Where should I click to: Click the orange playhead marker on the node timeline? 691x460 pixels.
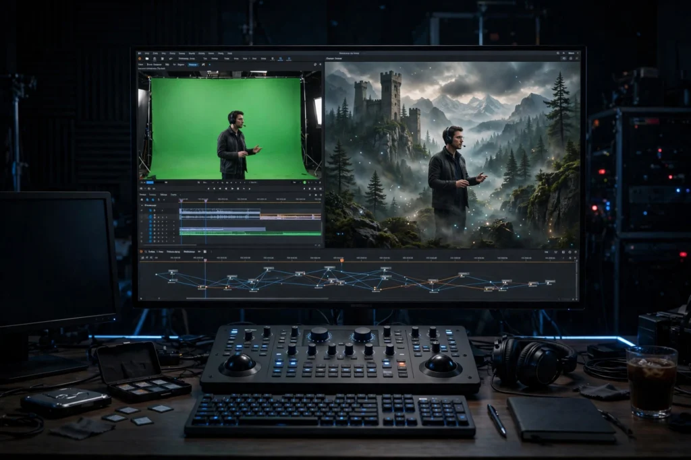[x=342, y=261]
